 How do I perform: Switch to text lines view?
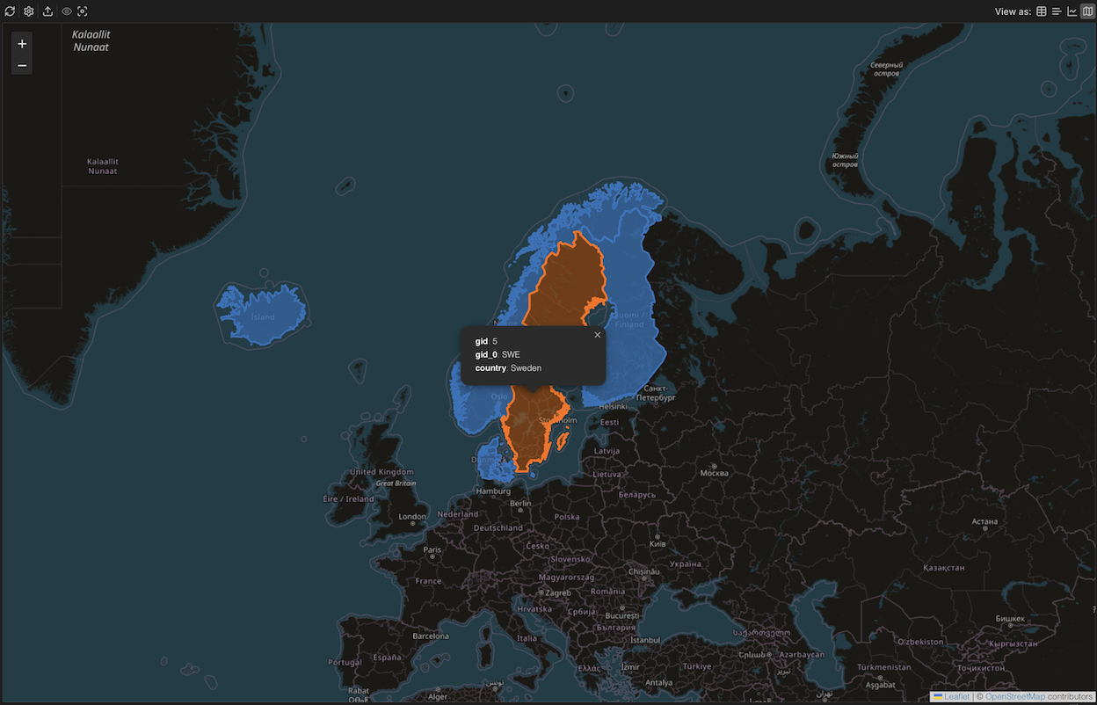(x=1057, y=11)
